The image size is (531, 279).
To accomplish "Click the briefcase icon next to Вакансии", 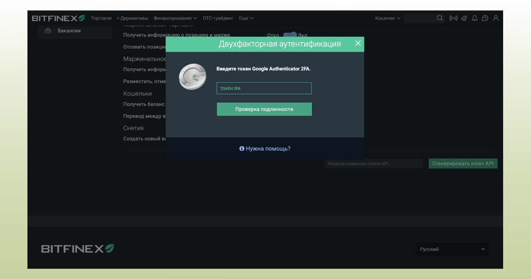I will coord(47,31).
